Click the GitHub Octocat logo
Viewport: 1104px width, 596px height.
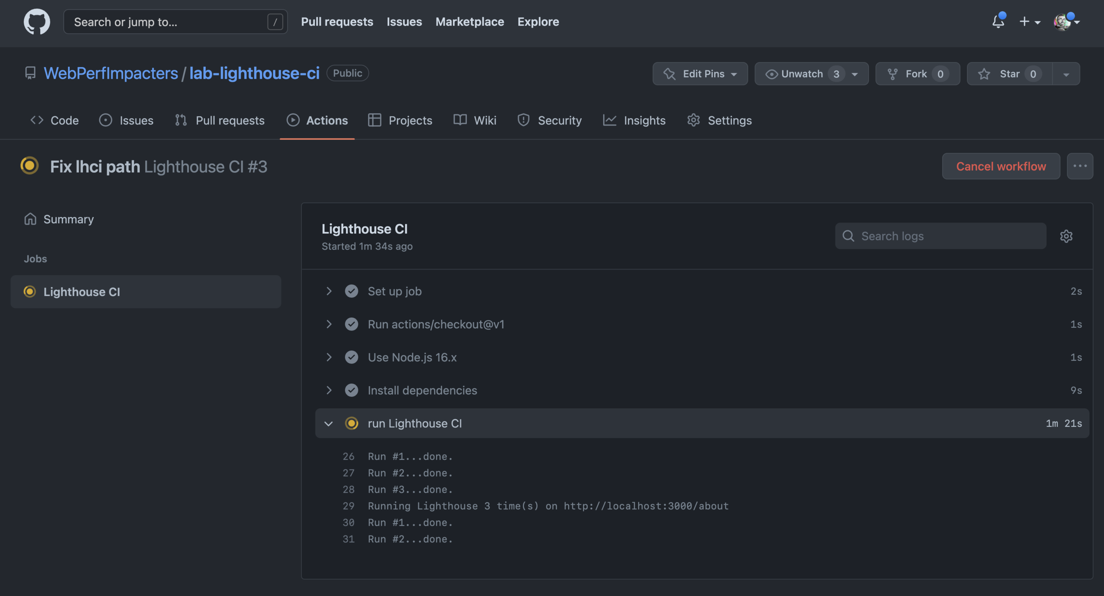click(x=37, y=22)
